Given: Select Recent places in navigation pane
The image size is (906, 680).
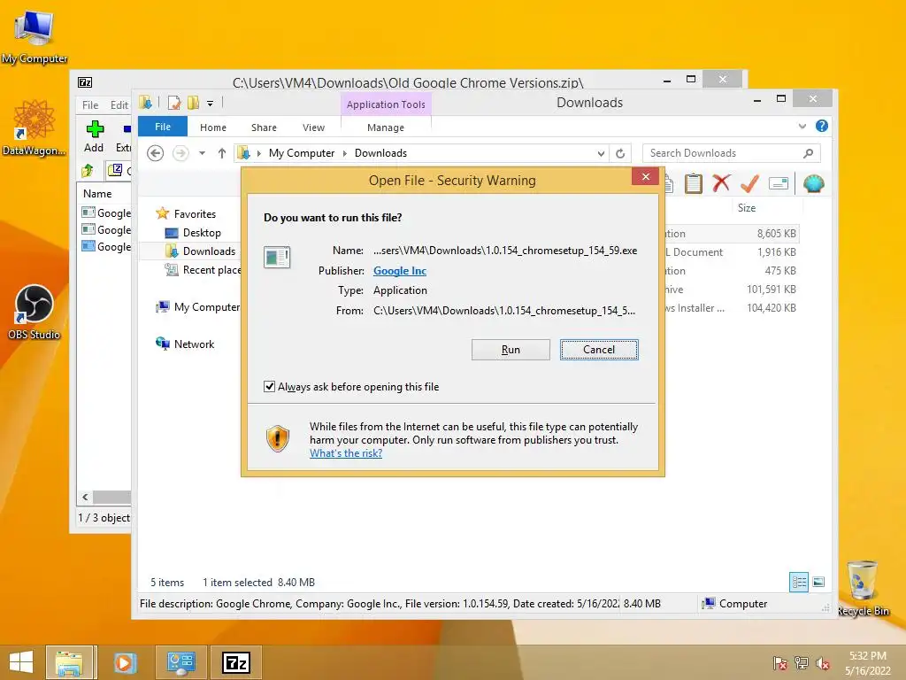Looking at the screenshot, I should (203, 269).
